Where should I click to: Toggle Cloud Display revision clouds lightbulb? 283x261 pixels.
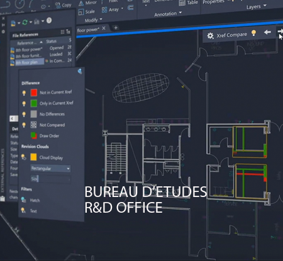[23, 157]
